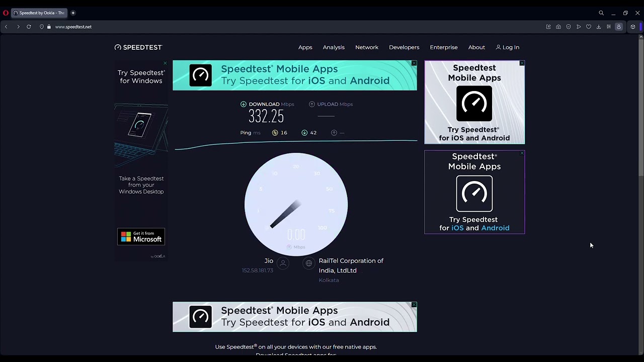Close the top Speedtest Mobile Apps banner ad
This screenshot has width=644, height=362.
point(414,63)
